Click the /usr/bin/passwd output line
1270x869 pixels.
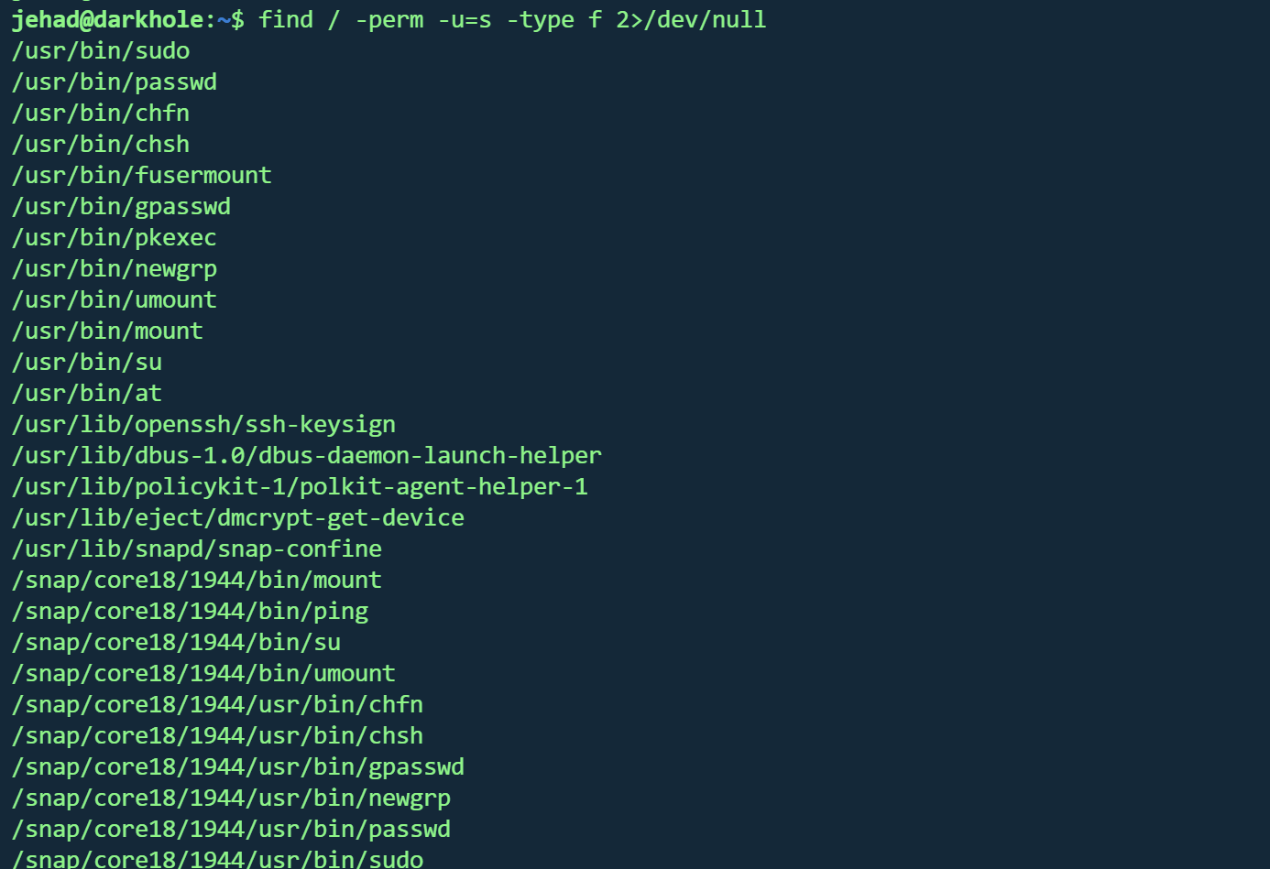[115, 81]
